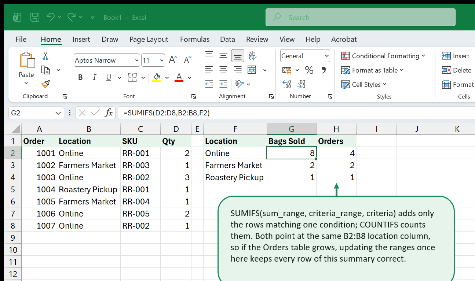Open the Paste options arrow

point(26,83)
